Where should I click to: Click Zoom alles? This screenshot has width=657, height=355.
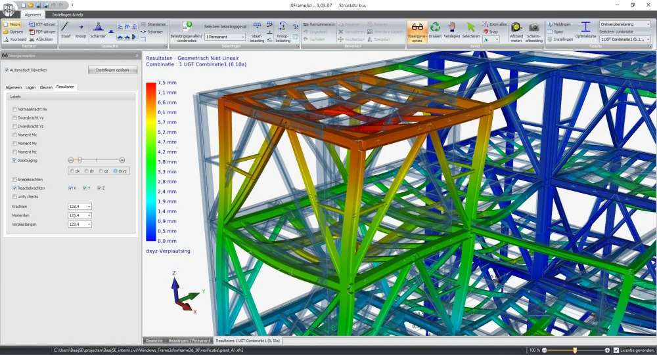tap(494, 24)
